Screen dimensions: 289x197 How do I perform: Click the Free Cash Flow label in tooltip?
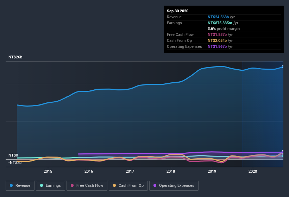(x=180, y=34)
